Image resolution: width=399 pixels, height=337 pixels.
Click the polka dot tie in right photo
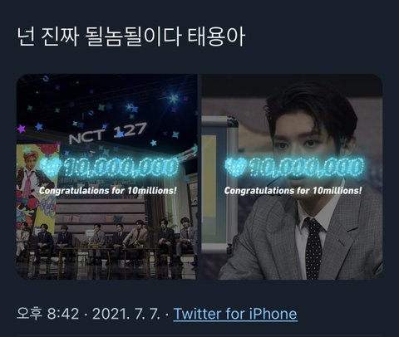(x=313, y=247)
